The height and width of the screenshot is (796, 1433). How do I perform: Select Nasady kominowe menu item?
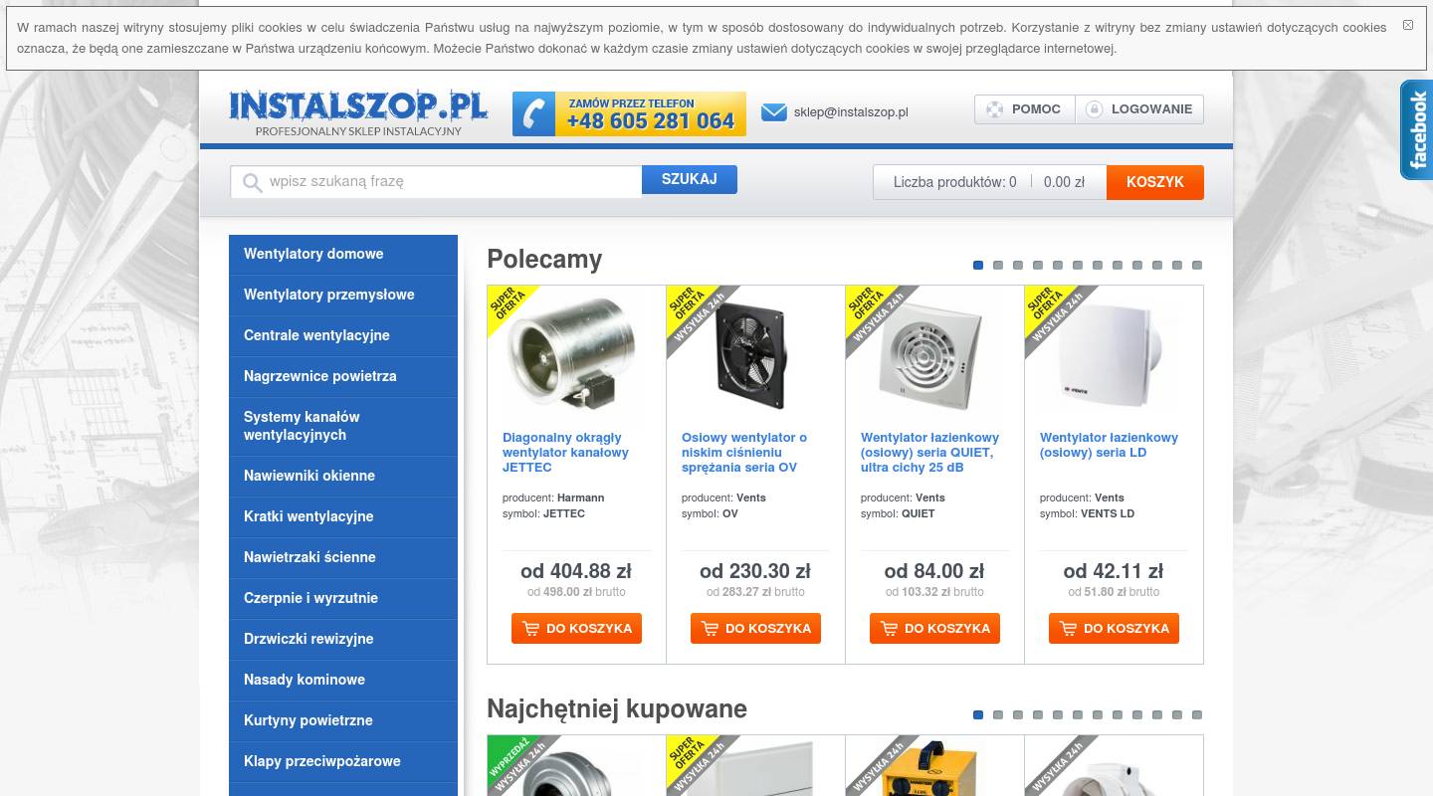coord(343,680)
